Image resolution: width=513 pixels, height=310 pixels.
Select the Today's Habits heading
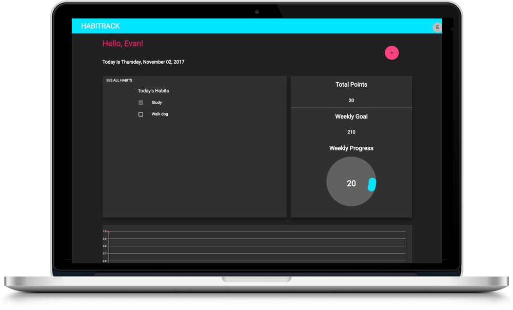pyautogui.click(x=153, y=91)
